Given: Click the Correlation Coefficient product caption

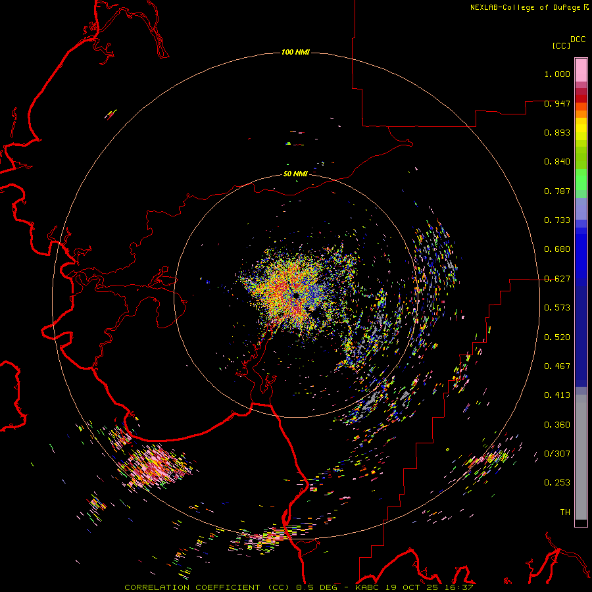Looking at the screenshot, I should [x=299, y=587].
